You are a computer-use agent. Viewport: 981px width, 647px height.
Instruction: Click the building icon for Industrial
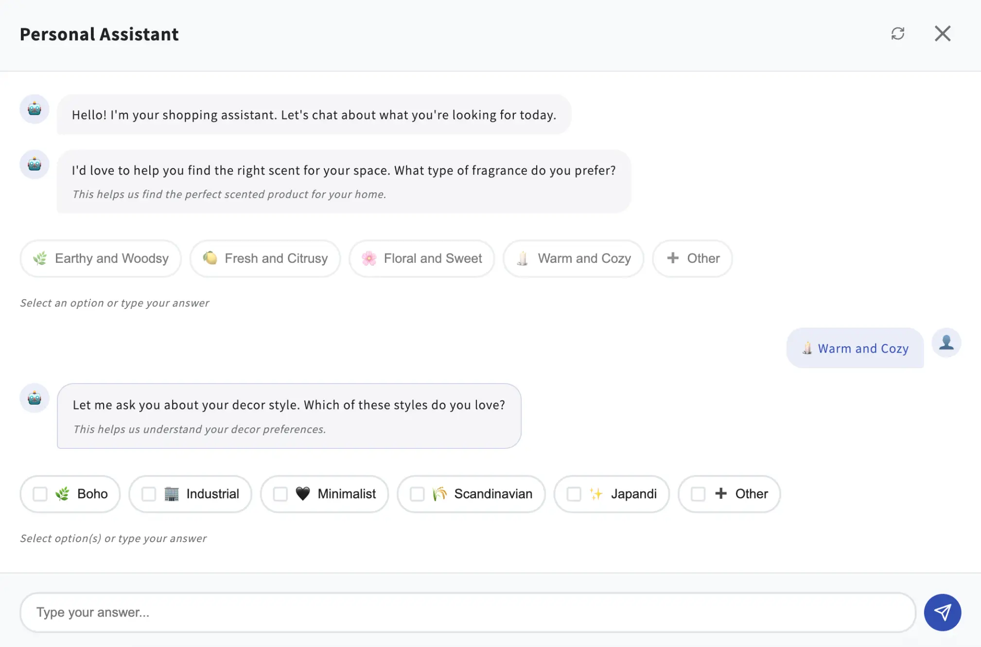(171, 494)
